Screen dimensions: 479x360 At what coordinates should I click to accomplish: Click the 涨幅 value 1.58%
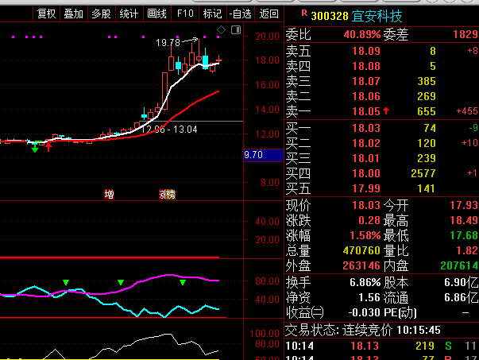(x=365, y=235)
